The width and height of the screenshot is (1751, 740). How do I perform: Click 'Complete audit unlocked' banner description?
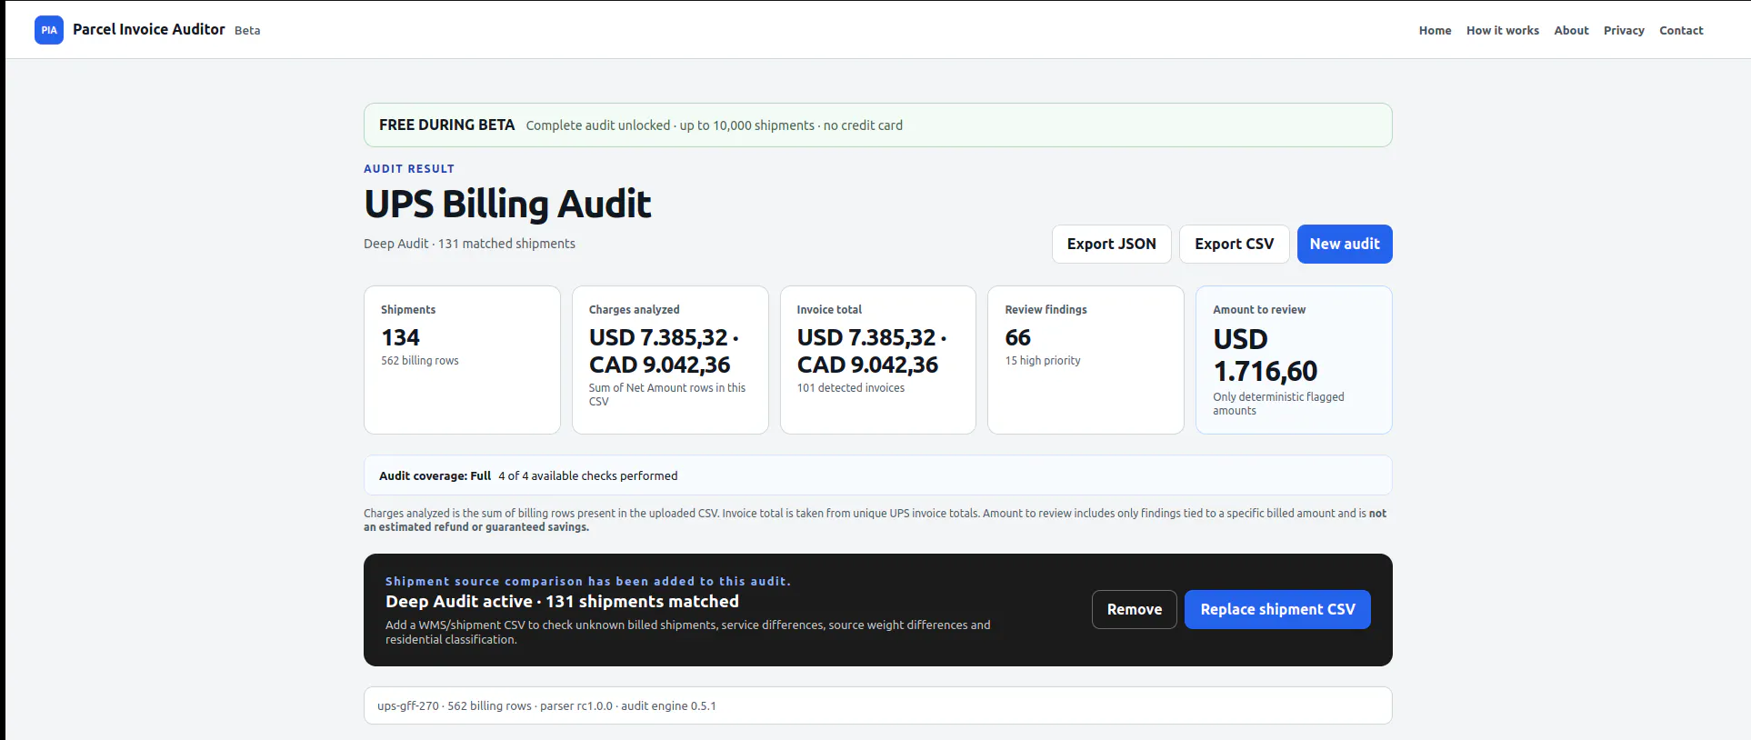(714, 125)
